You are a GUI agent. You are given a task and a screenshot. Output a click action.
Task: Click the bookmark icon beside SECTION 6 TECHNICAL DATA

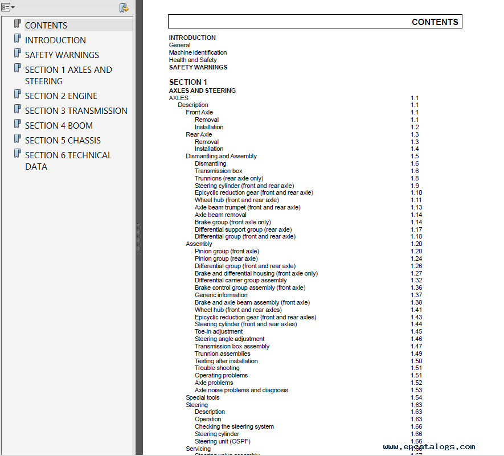18,154
